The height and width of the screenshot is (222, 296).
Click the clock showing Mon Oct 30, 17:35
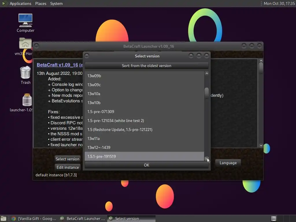point(279,3)
